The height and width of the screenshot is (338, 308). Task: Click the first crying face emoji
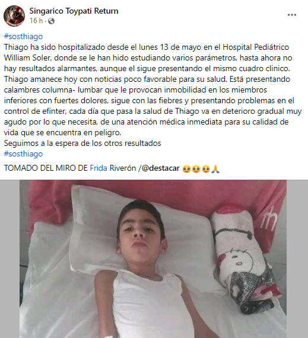(x=186, y=168)
